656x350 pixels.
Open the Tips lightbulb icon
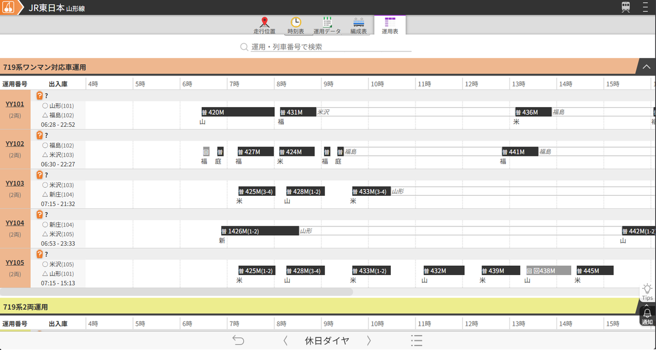pyautogui.click(x=647, y=292)
